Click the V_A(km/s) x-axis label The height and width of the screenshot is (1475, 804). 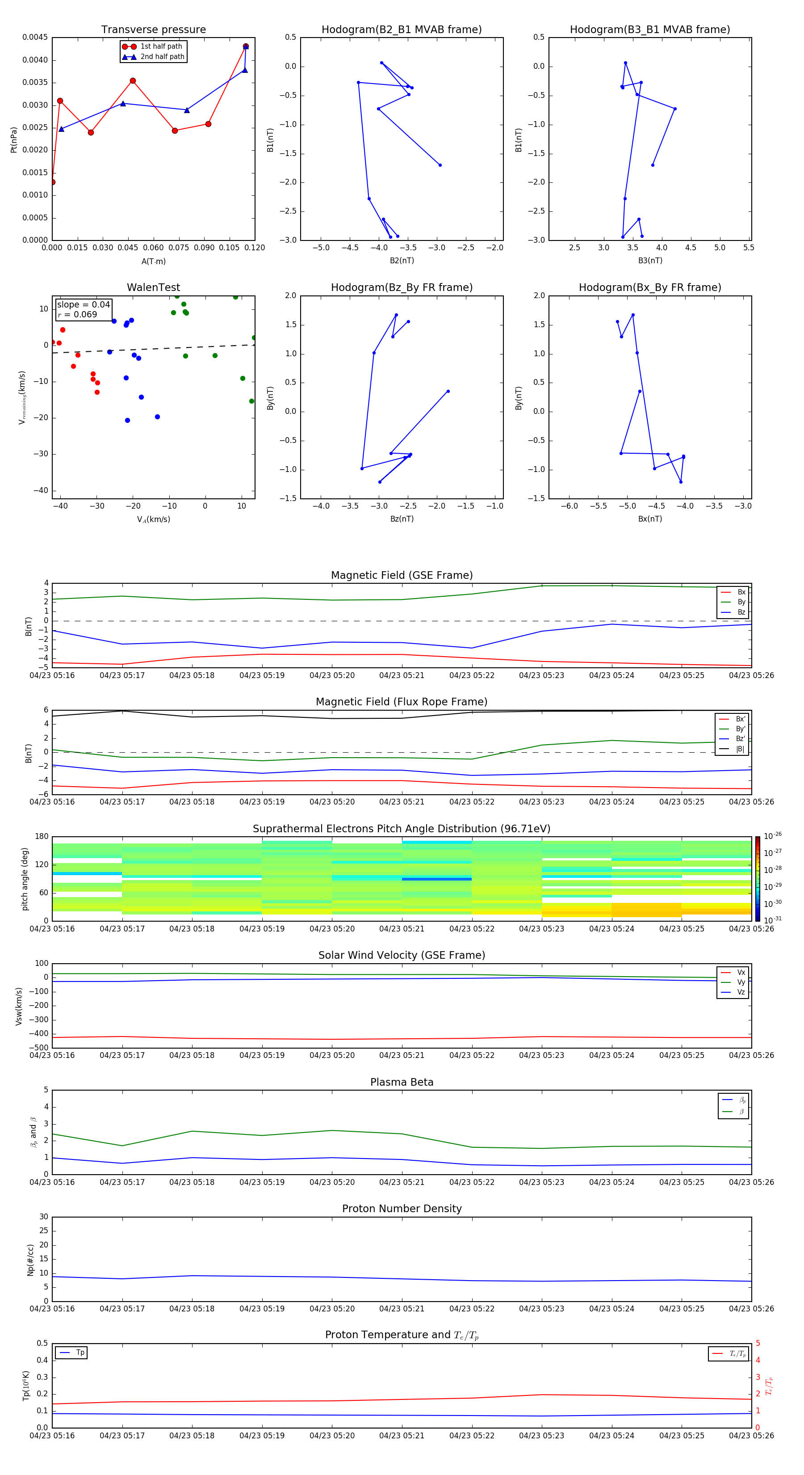pyautogui.click(x=153, y=519)
